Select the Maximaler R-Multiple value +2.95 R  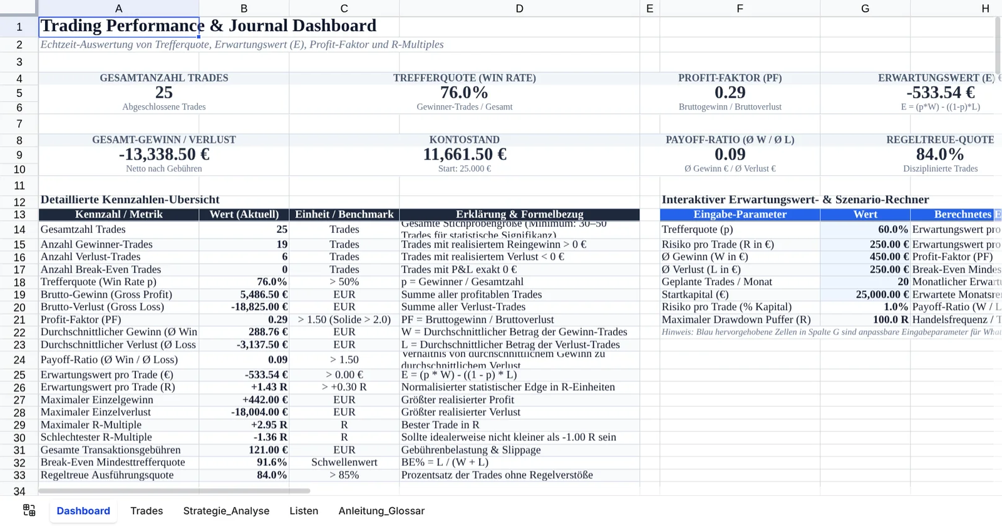tap(244, 425)
